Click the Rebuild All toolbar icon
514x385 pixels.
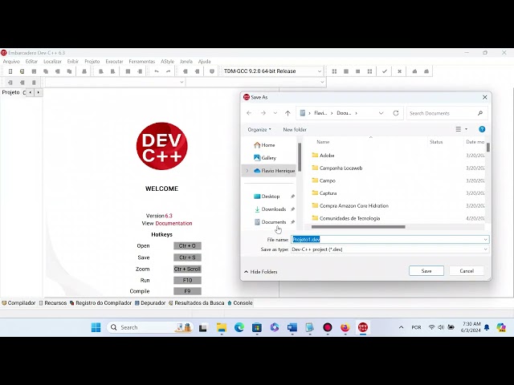click(369, 71)
